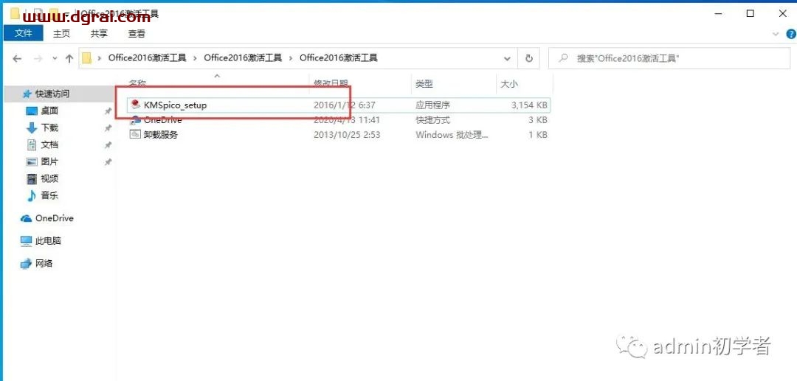Click the pin icon beside 桌面
This screenshot has height=381, width=797.
(x=108, y=111)
